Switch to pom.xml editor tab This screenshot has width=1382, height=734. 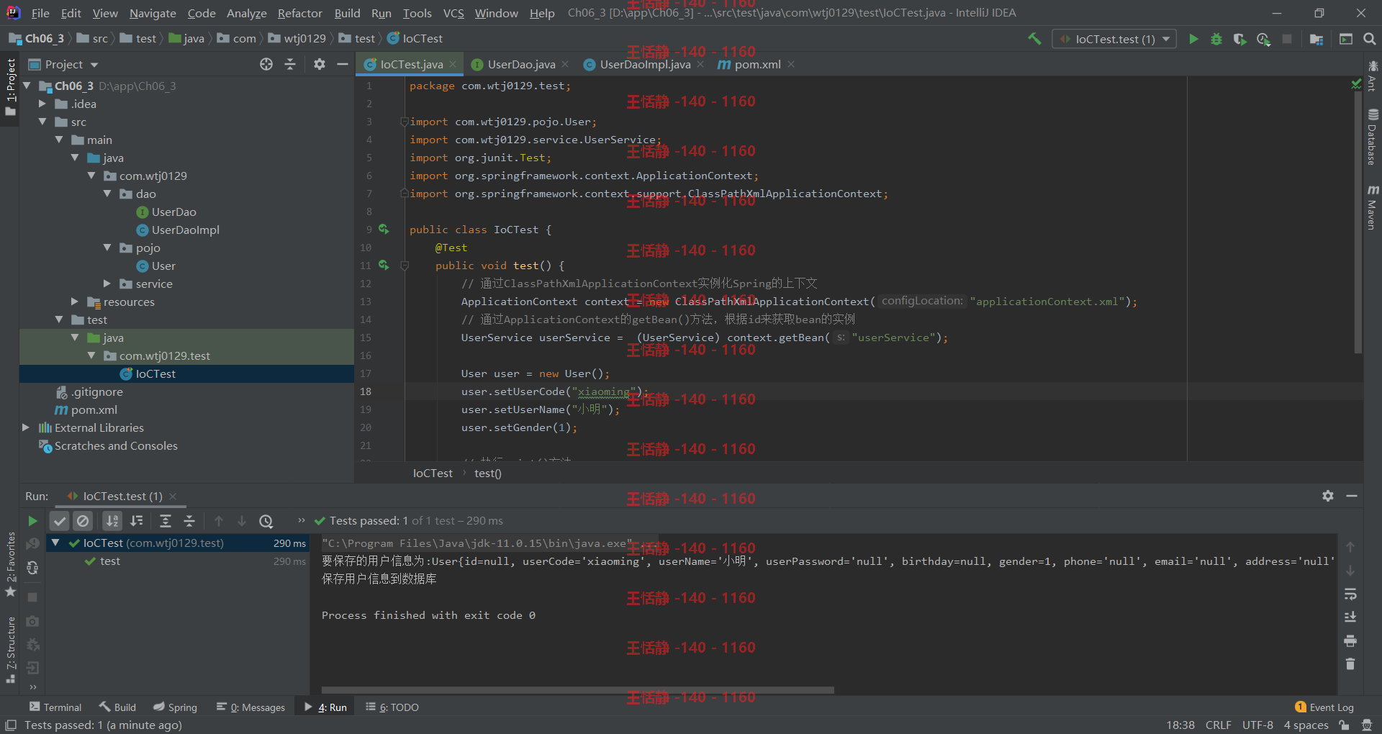(x=757, y=64)
